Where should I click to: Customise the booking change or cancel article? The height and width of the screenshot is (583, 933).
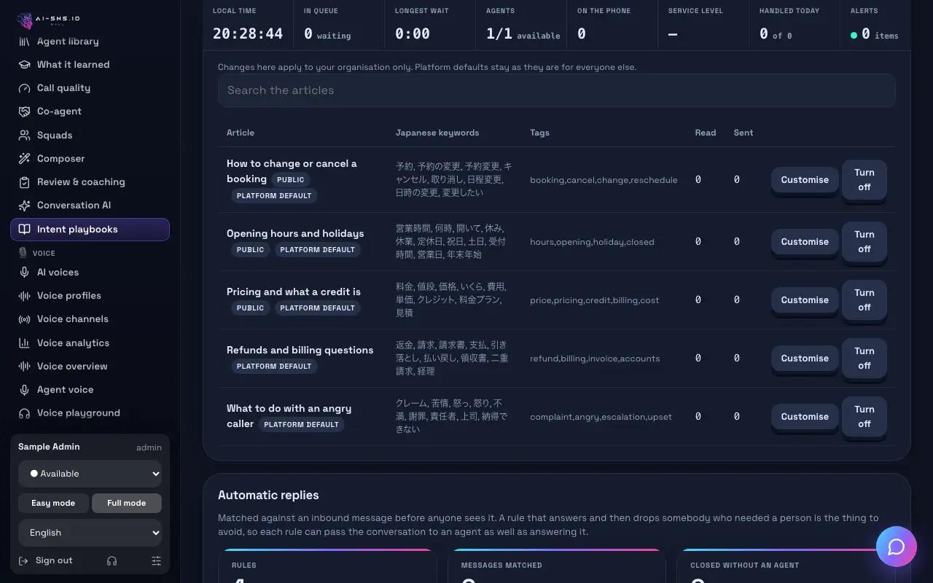point(805,180)
